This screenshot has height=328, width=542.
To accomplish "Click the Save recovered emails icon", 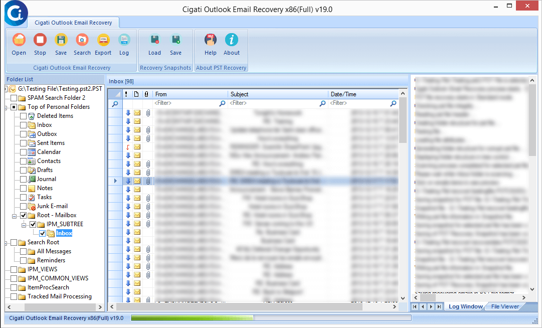I will tap(61, 40).
